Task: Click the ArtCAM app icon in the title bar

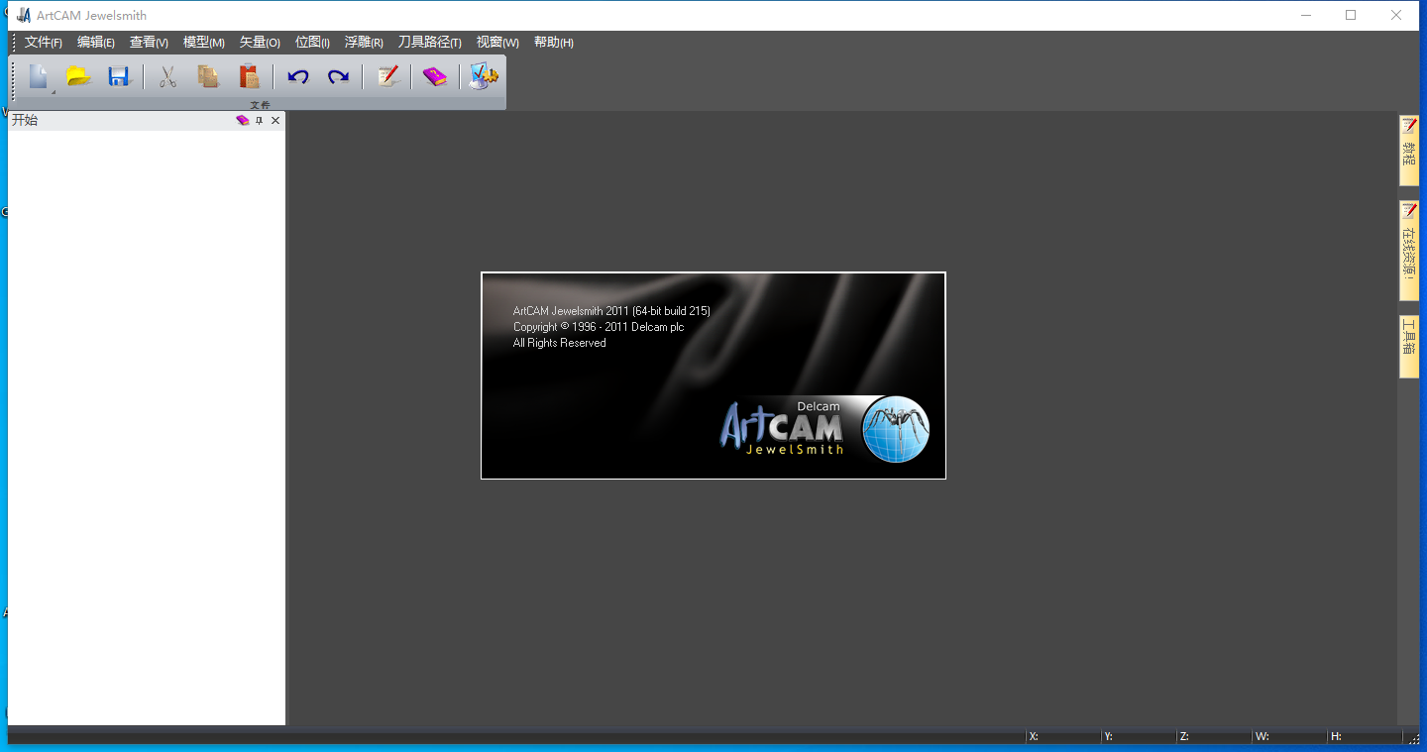Action: point(24,15)
